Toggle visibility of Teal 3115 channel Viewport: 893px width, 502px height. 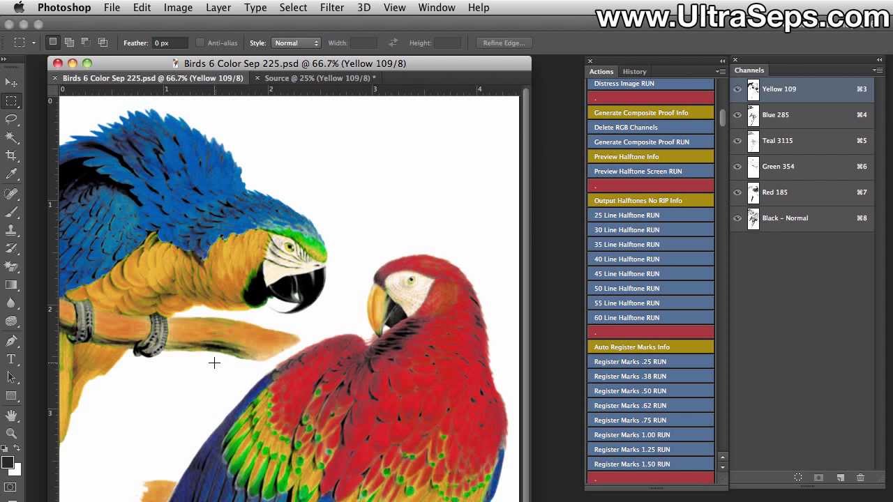click(x=737, y=141)
